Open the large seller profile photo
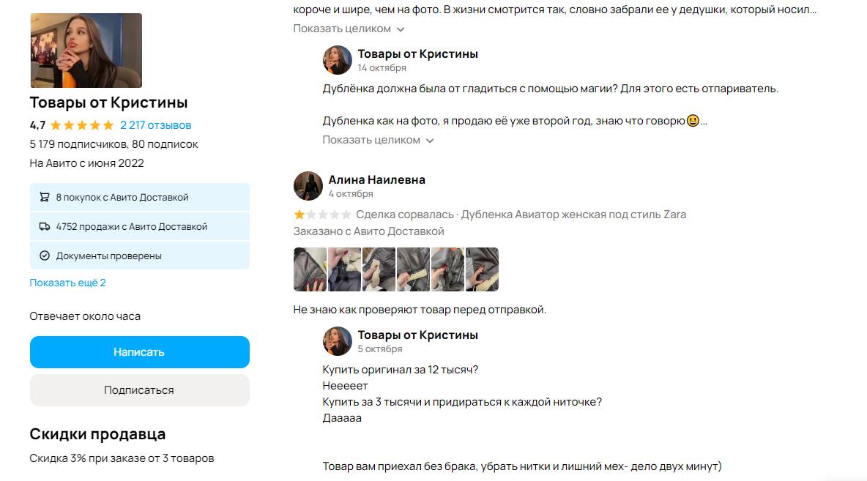 86,51
